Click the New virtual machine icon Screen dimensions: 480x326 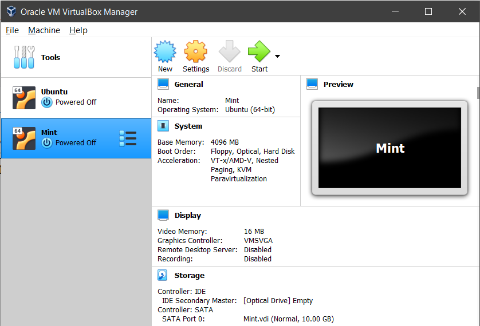click(x=165, y=51)
